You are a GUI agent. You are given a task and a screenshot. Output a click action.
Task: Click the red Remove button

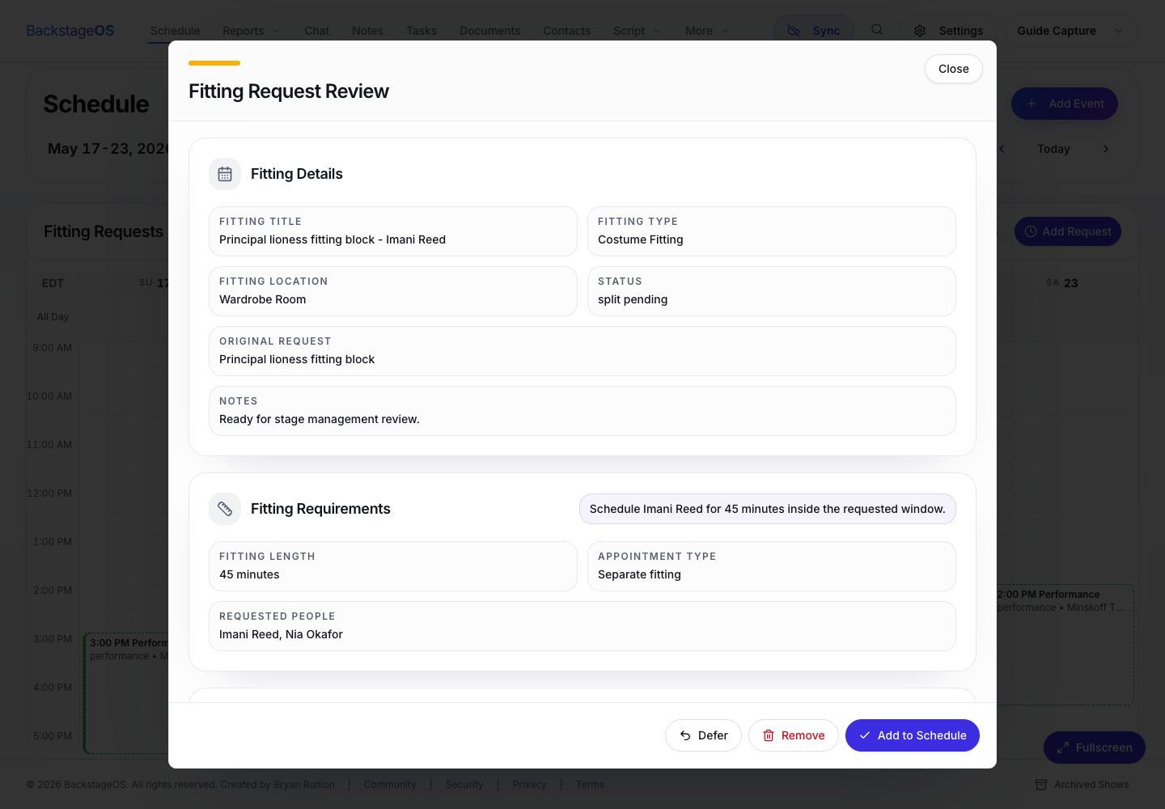click(794, 735)
